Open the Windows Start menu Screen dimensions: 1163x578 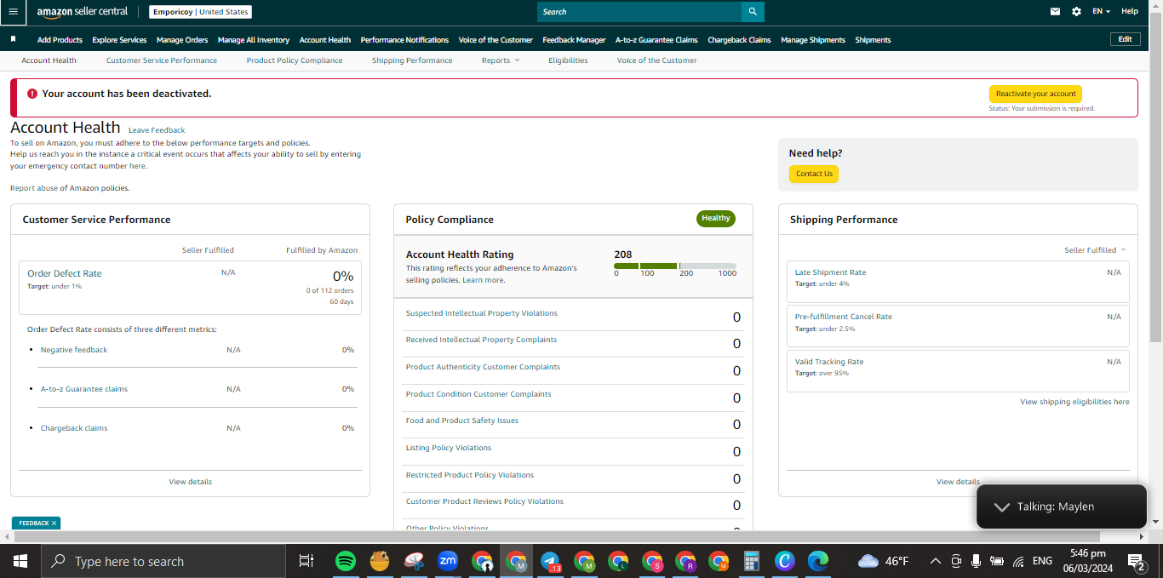(20, 561)
